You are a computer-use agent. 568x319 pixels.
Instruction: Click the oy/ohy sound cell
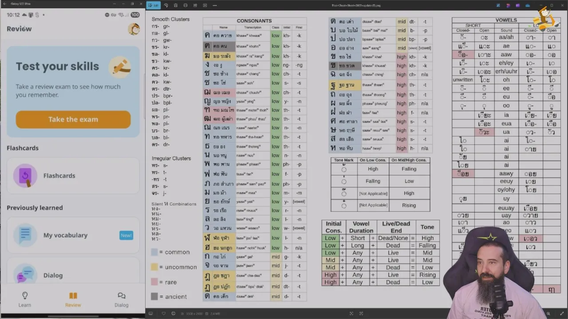pyautogui.click(x=506, y=190)
